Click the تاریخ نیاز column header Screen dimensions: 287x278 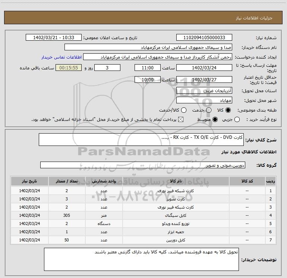[29, 181]
